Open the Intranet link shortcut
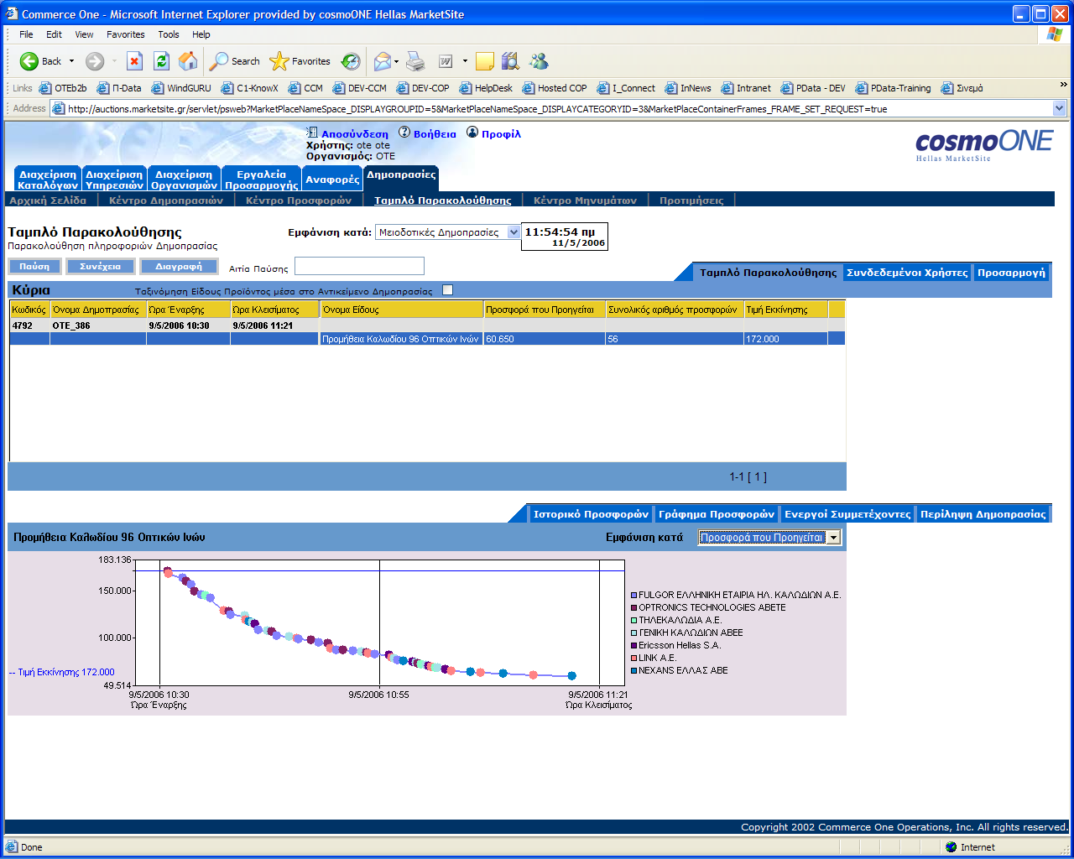This screenshot has height=859, width=1074. (x=746, y=88)
